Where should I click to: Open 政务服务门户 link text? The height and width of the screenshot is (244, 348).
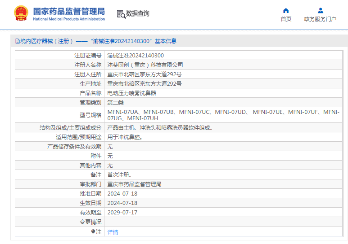click(x=320, y=19)
